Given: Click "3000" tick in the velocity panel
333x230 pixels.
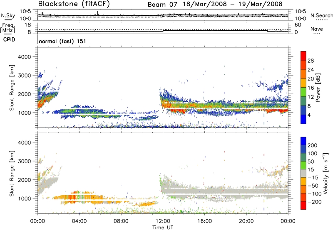Looking at the screenshot, I should click(24, 161).
